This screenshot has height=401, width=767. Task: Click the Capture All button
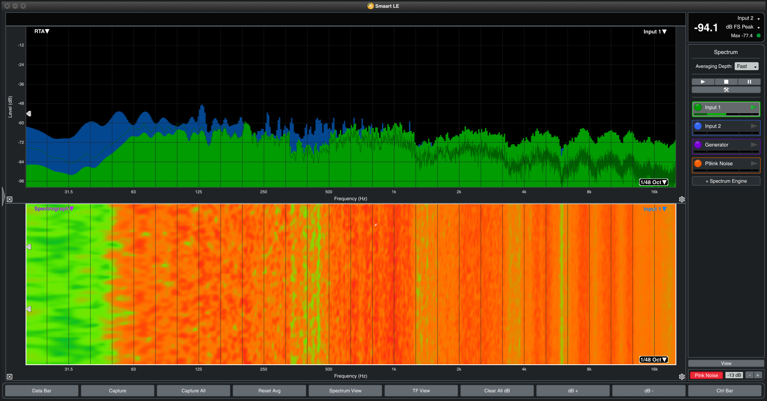pyautogui.click(x=193, y=391)
